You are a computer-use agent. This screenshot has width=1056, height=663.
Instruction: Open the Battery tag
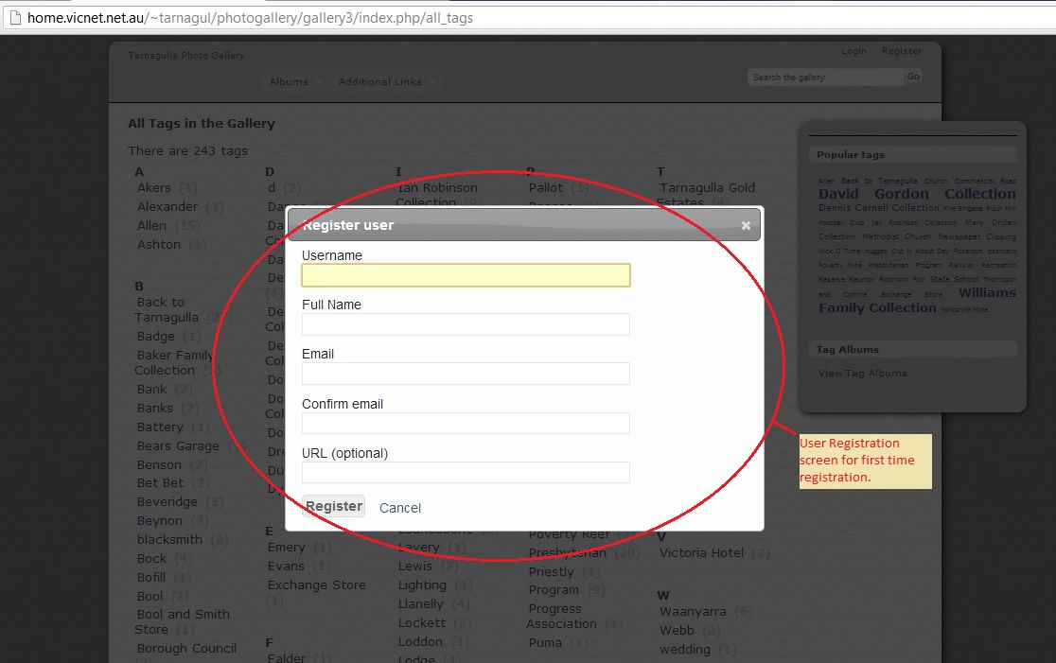pos(160,427)
